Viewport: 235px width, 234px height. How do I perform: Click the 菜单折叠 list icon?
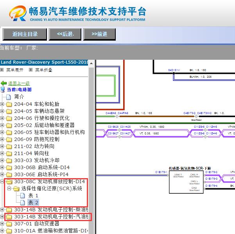[x=30, y=70]
